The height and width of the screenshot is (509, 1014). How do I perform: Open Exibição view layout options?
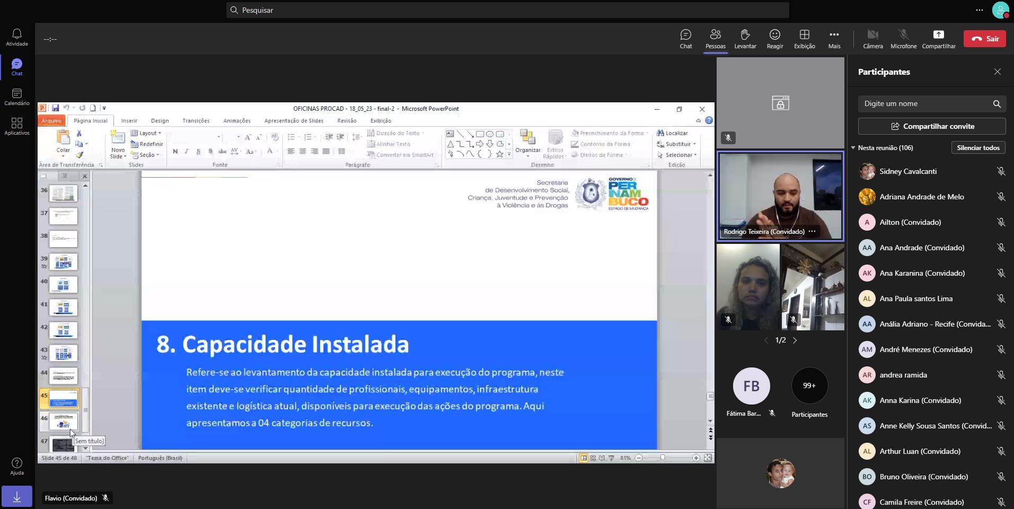(x=804, y=39)
